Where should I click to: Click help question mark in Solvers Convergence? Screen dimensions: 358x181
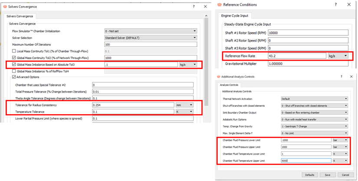[194, 7]
